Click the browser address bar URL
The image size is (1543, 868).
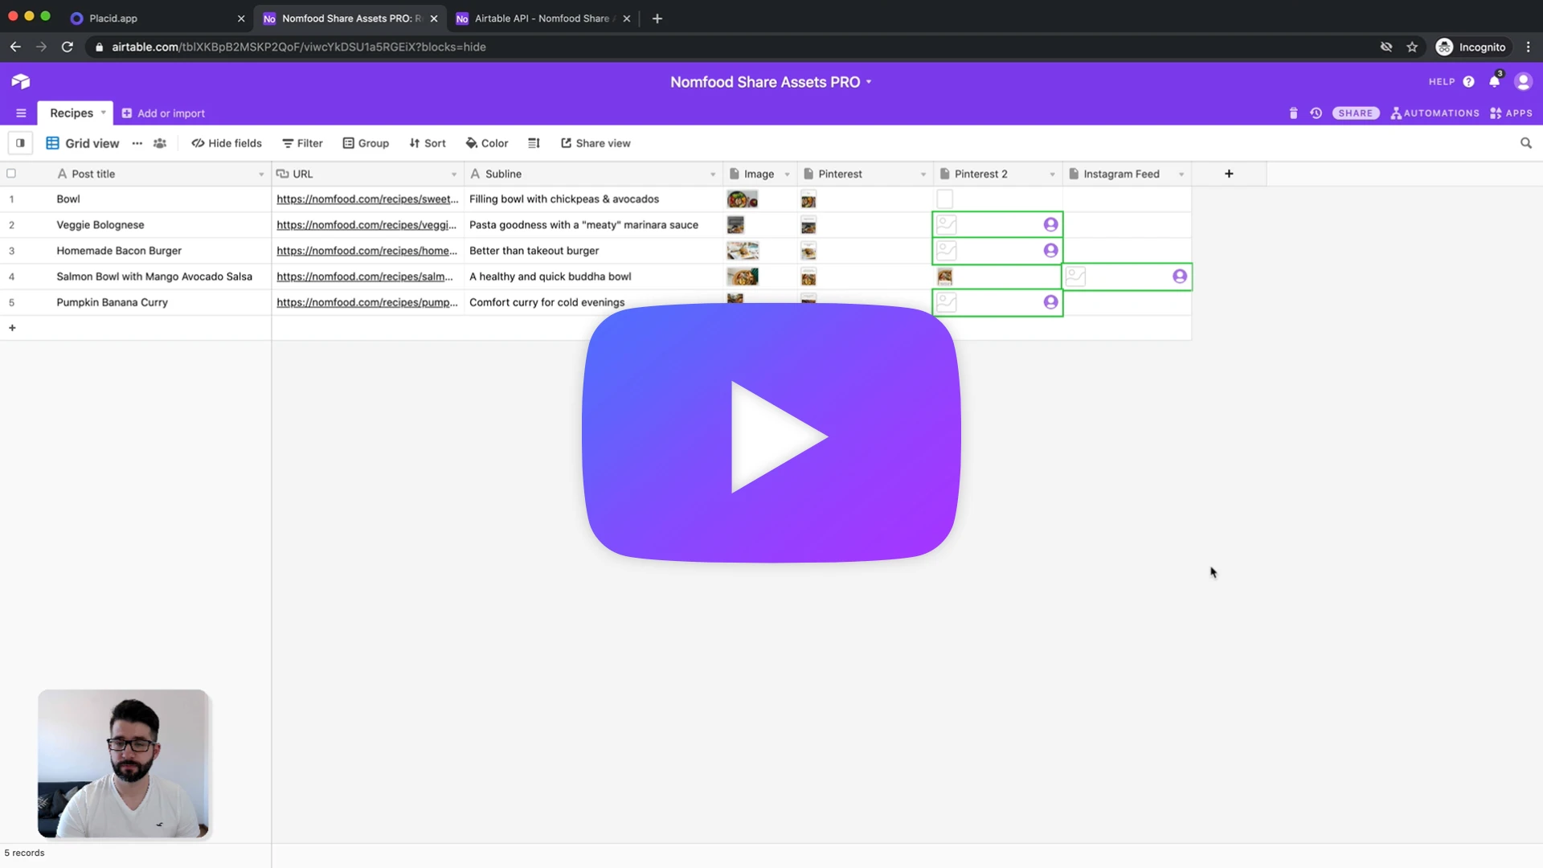click(299, 47)
